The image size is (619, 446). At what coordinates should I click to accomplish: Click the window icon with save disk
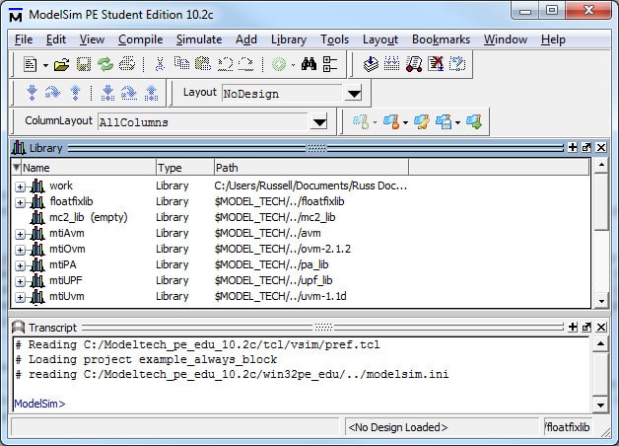click(x=444, y=121)
